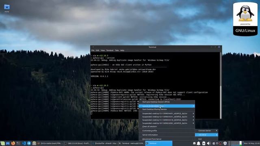Open the File menu in Terminal

93,50
